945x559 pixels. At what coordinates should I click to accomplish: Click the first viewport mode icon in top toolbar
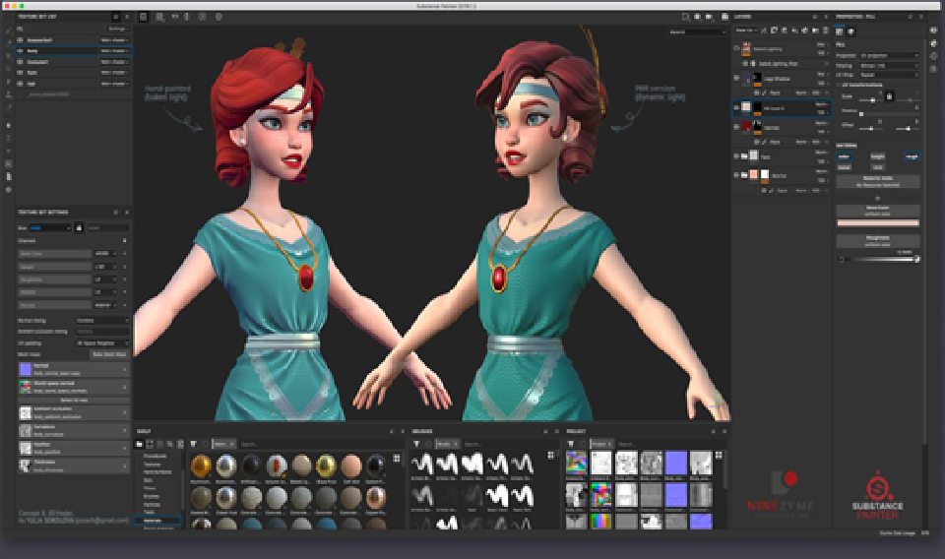[144, 17]
